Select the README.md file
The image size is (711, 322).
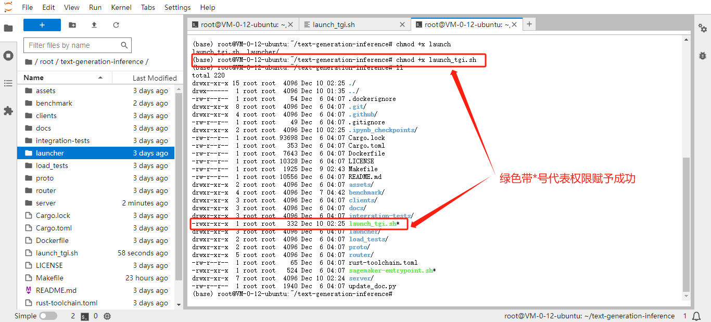96,290
